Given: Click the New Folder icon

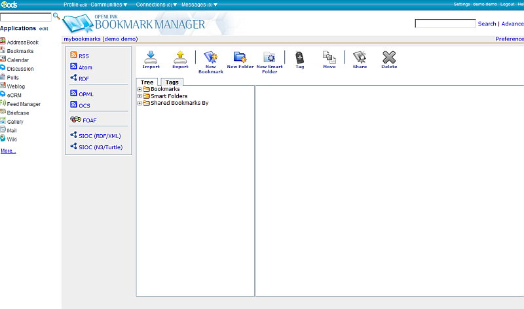Looking at the screenshot, I should 240,58.
